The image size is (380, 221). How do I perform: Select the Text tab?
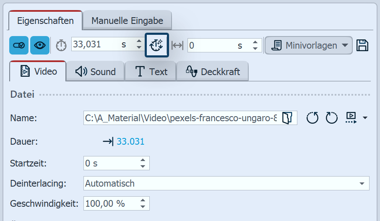[151, 72]
